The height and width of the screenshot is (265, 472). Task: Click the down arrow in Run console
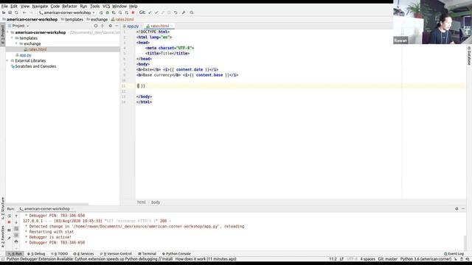click(16, 222)
